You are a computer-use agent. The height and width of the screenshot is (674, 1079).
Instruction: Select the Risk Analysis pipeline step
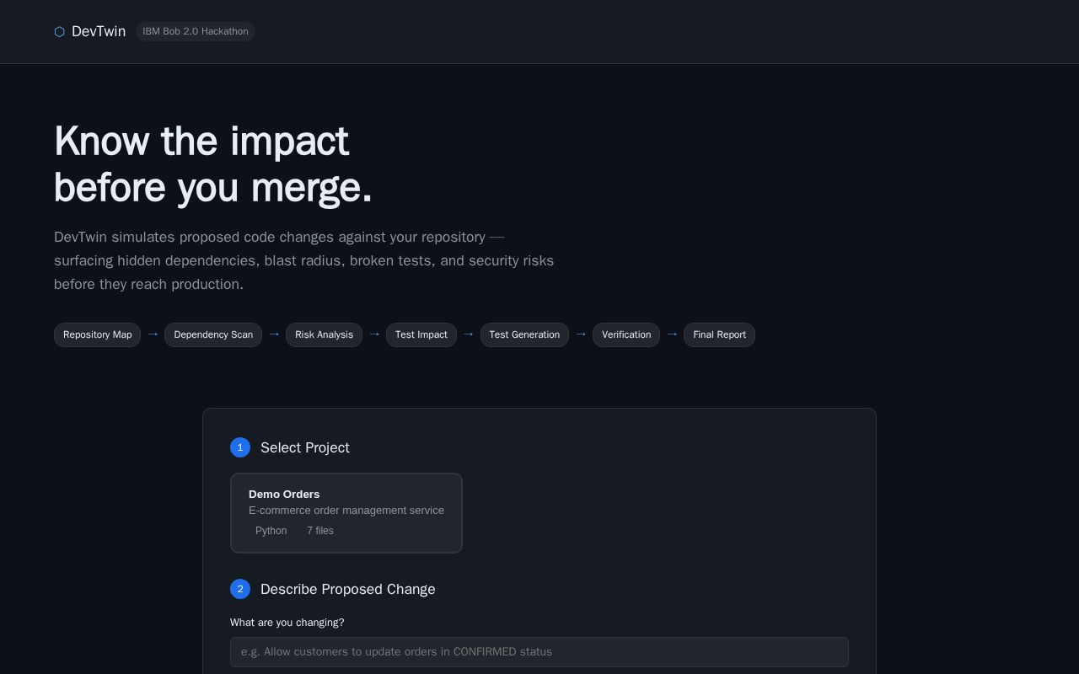[324, 334]
